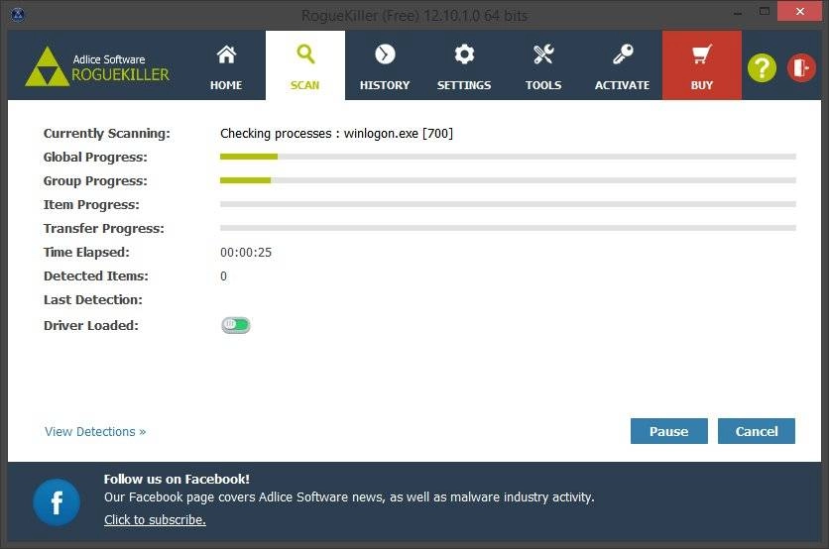Click the 'Driver Loaded:' label

[x=91, y=325]
